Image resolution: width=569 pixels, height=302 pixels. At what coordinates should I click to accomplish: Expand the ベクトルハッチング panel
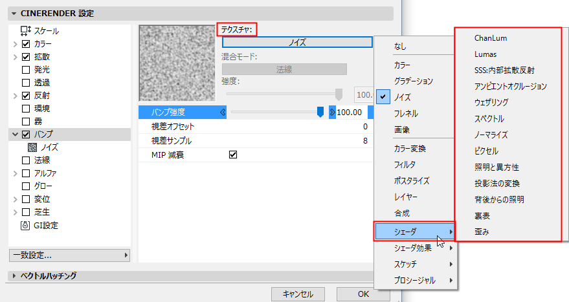[x=14, y=276]
